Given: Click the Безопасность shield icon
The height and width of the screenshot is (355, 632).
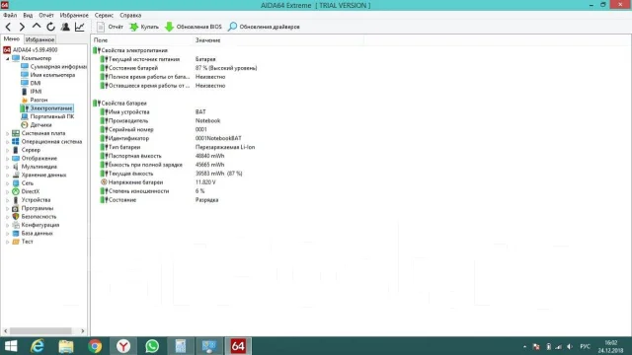Looking at the screenshot, I should point(16,217).
